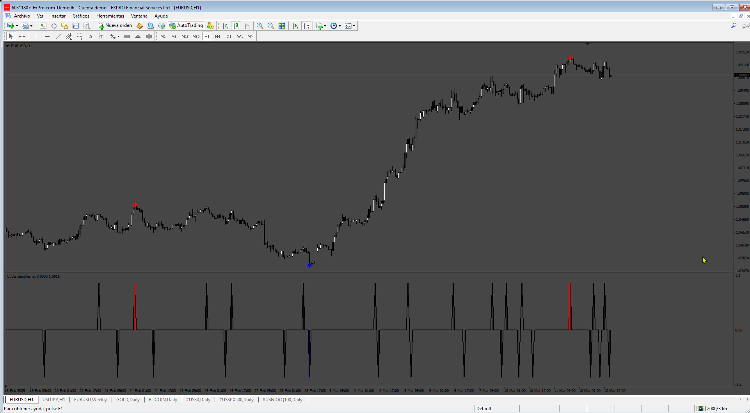Select the ellipse shape tool
The image size is (750, 413).
pyautogui.click(x=149, y=36)
